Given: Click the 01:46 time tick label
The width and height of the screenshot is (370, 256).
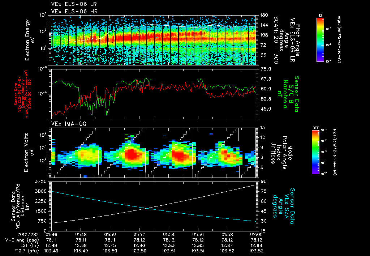Looking at the screenshot, I should tap(51, 235).
